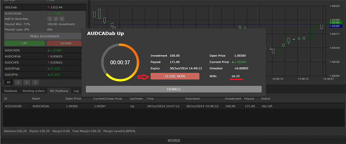Image resolution: width=346 pixels, height=144 pixels.
Task: Add AUDCADab to favorites list 1
Action: click(x=50, y=19)
